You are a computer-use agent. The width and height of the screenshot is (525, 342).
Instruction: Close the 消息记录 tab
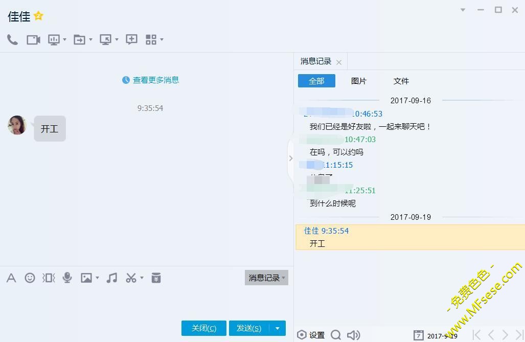pyautogui.click(x=339, y=62)
